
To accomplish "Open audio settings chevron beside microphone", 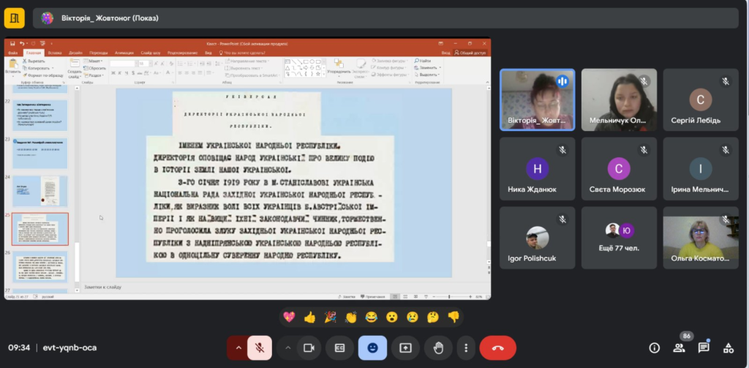I will (x=237, y=348).
